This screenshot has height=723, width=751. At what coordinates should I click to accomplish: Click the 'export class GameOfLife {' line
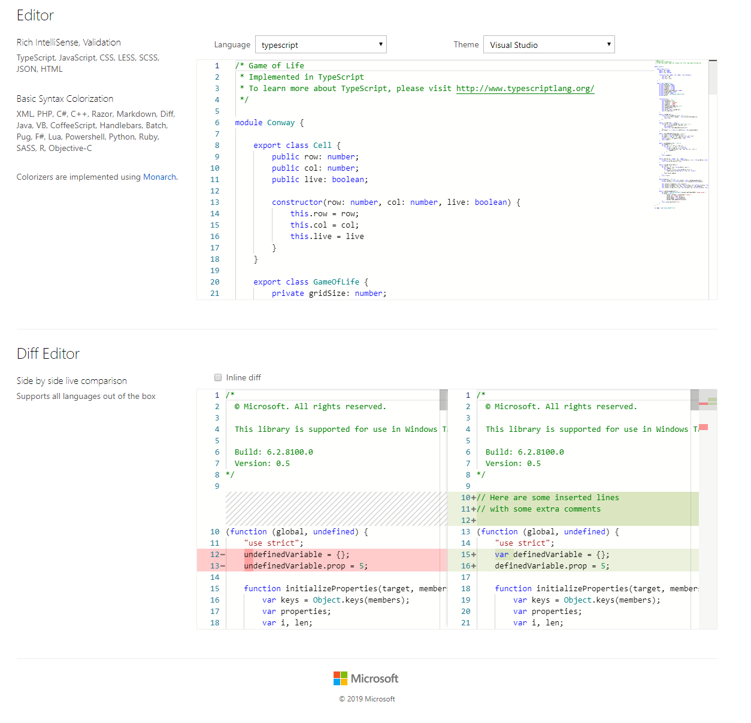coord(311,282)
